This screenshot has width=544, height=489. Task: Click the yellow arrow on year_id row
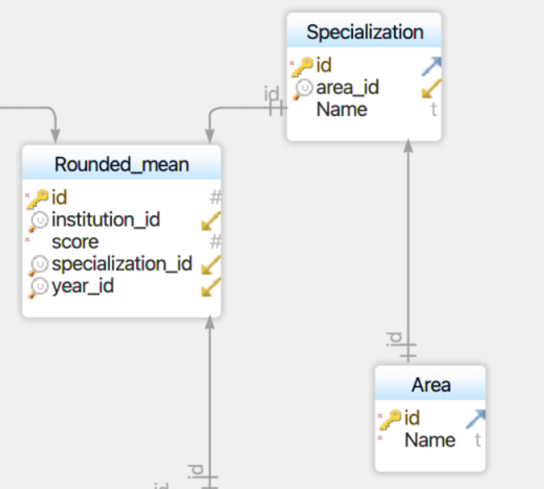211,287
